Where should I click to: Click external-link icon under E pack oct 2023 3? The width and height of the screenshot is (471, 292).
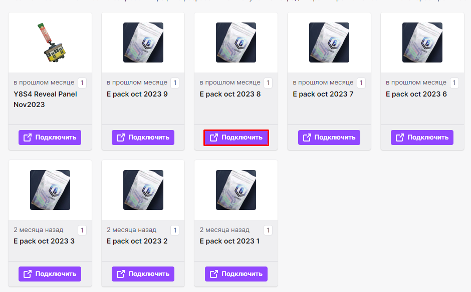pos(28,274)
